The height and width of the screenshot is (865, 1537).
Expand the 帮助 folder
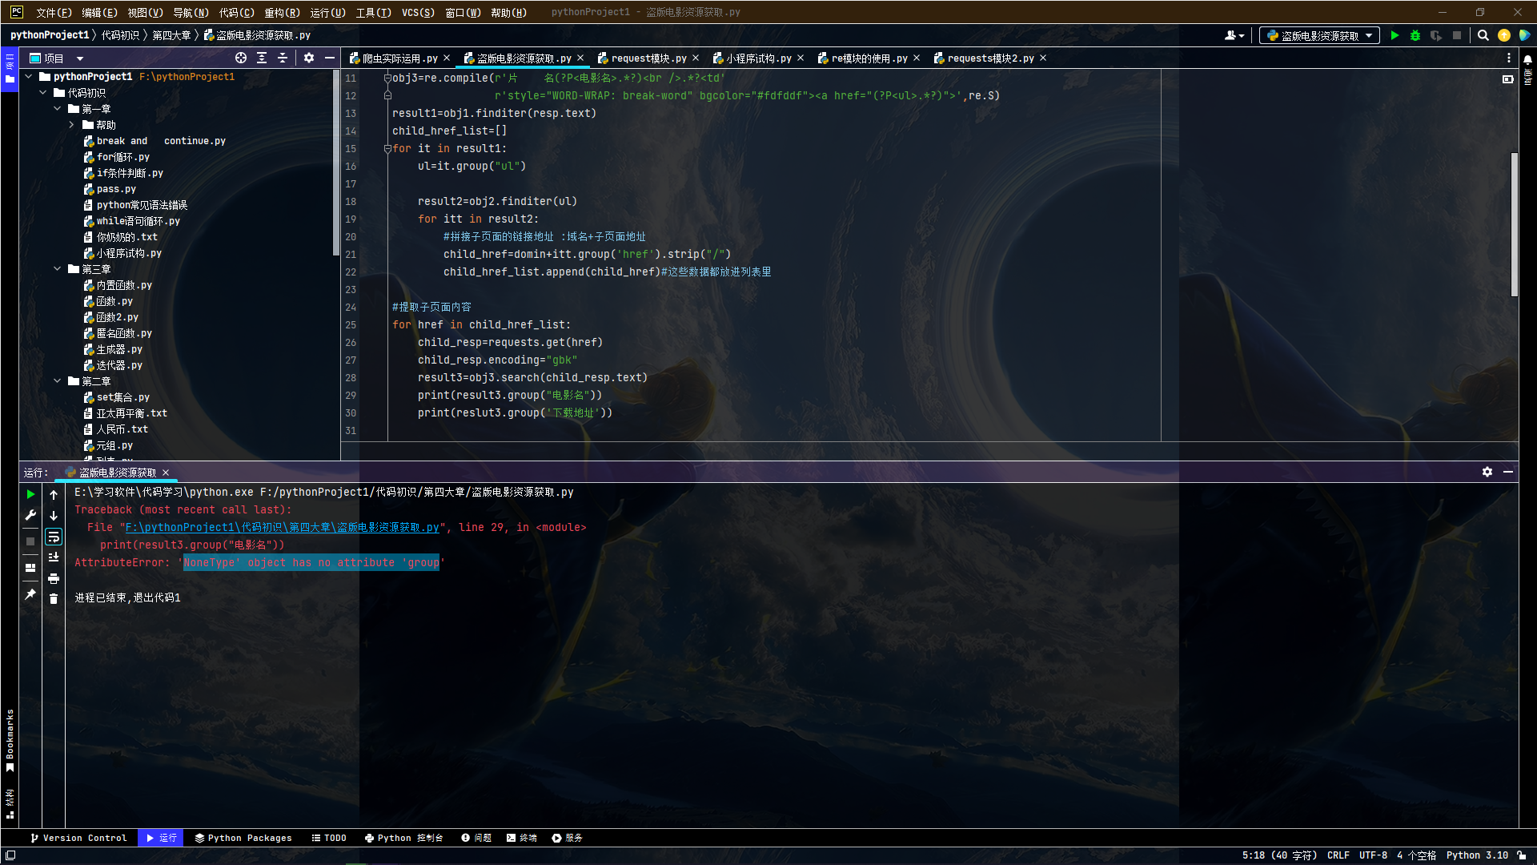pos(72,125)
